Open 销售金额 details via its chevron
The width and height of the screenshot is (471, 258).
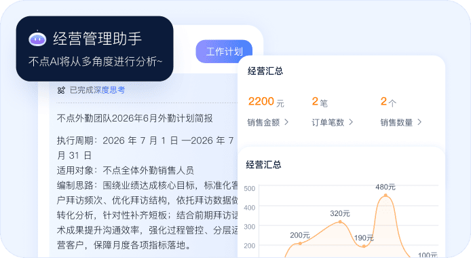coord(286,122)
